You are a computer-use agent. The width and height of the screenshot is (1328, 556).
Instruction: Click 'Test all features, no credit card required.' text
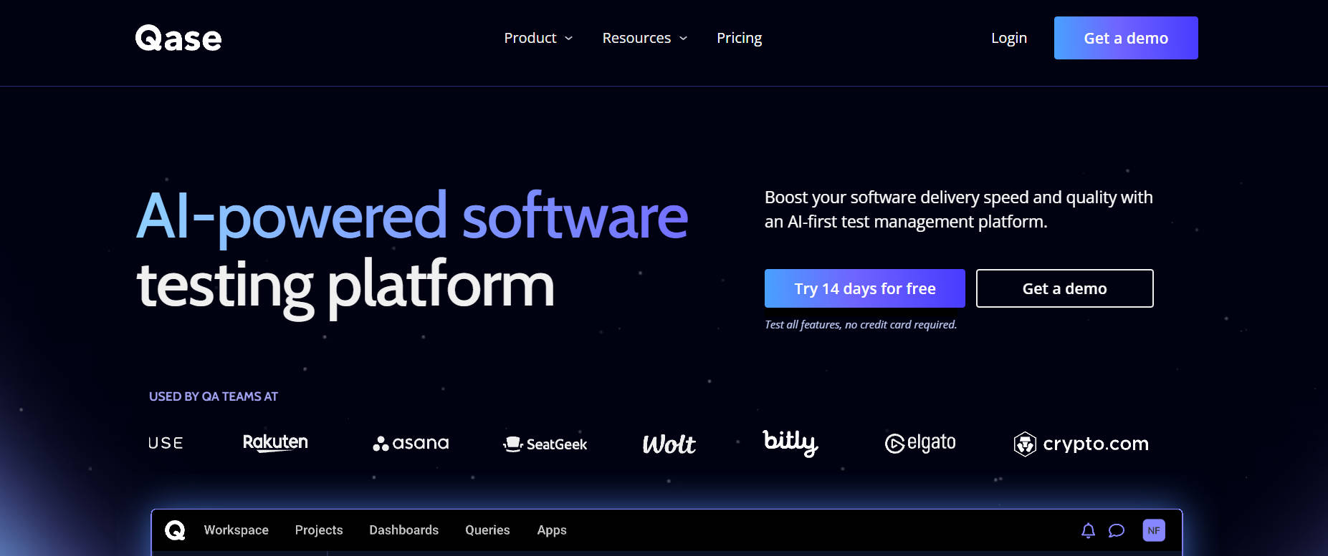click(861, 325)
